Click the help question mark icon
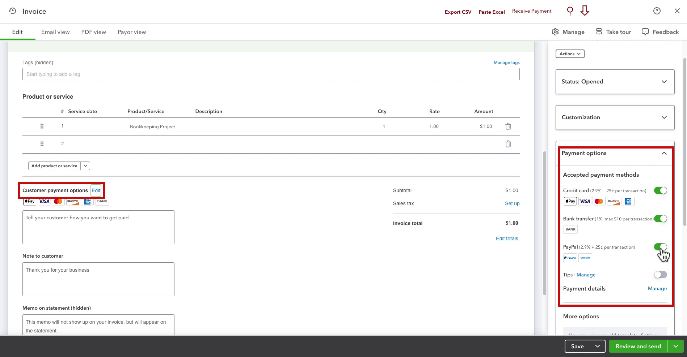This screenshot has height=357, width=687. (x=657, y=11)
